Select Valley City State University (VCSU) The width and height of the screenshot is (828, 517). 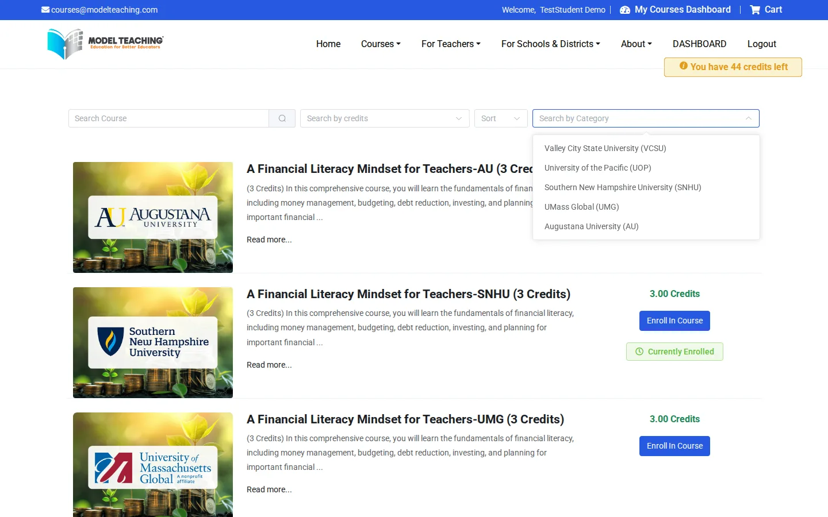[646, 148]
